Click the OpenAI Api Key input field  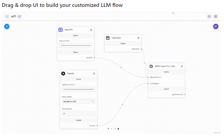78,89
